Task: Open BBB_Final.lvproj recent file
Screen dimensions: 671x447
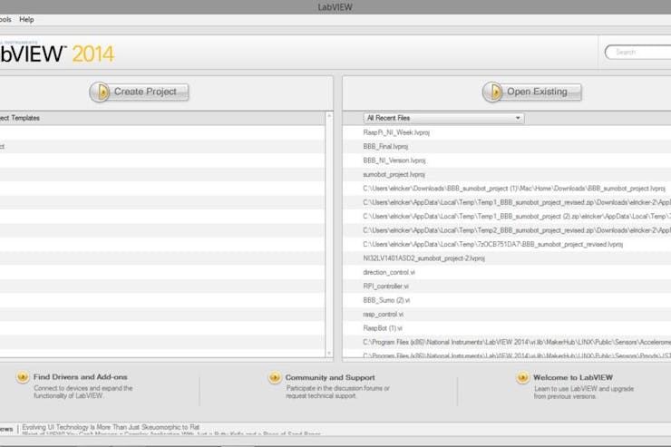Action: coord(385,147)
